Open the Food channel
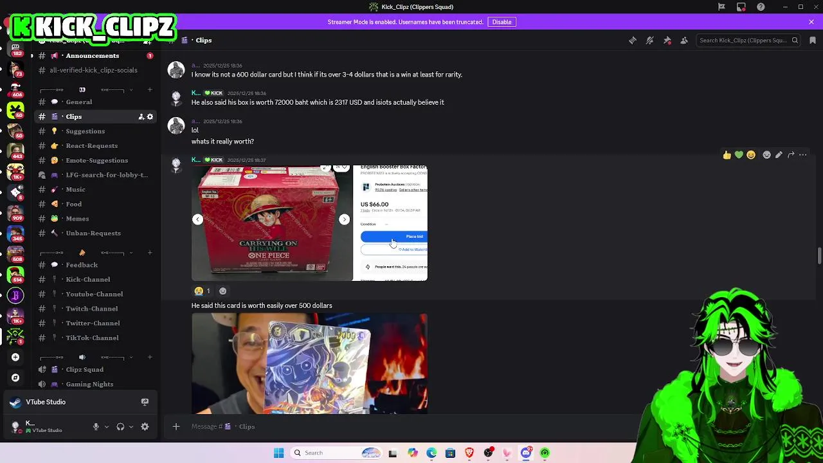The height and width of the screenshot is (463, 823). coord(73,204)
